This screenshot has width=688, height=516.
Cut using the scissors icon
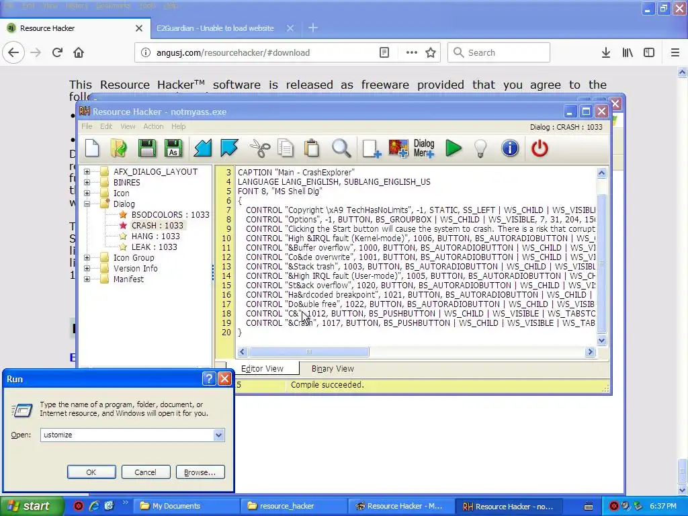(x=260, y=148)
